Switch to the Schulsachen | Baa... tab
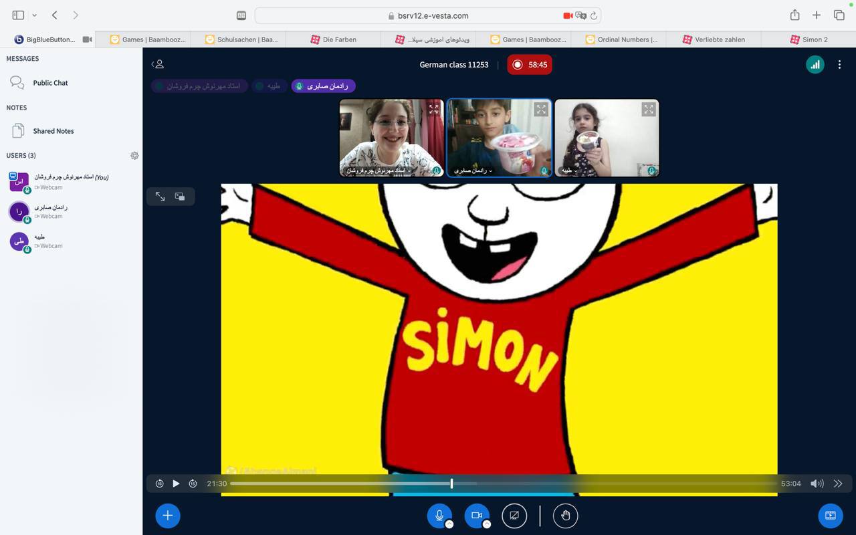This screenshot has width=856, height=535. [238, 39]
